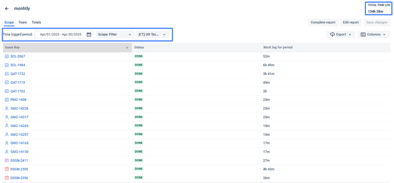Click person icon beside GMC-14269
This screenshot has height=183, width=394.
tap(7, 126)
